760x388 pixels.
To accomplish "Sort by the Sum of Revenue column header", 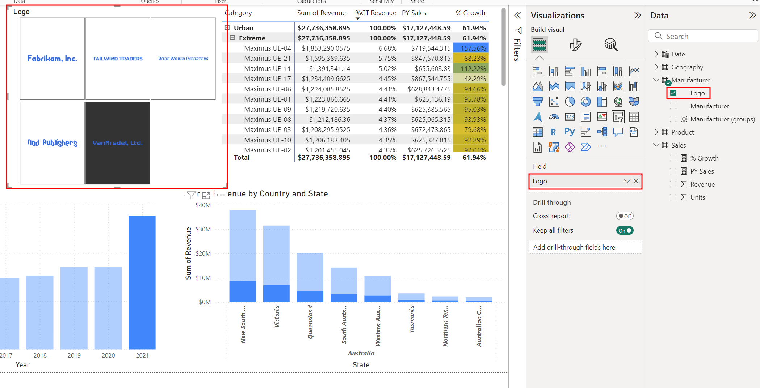I will tap(321, 13).
